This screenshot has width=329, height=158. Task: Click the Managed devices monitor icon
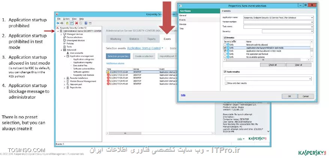64,34
